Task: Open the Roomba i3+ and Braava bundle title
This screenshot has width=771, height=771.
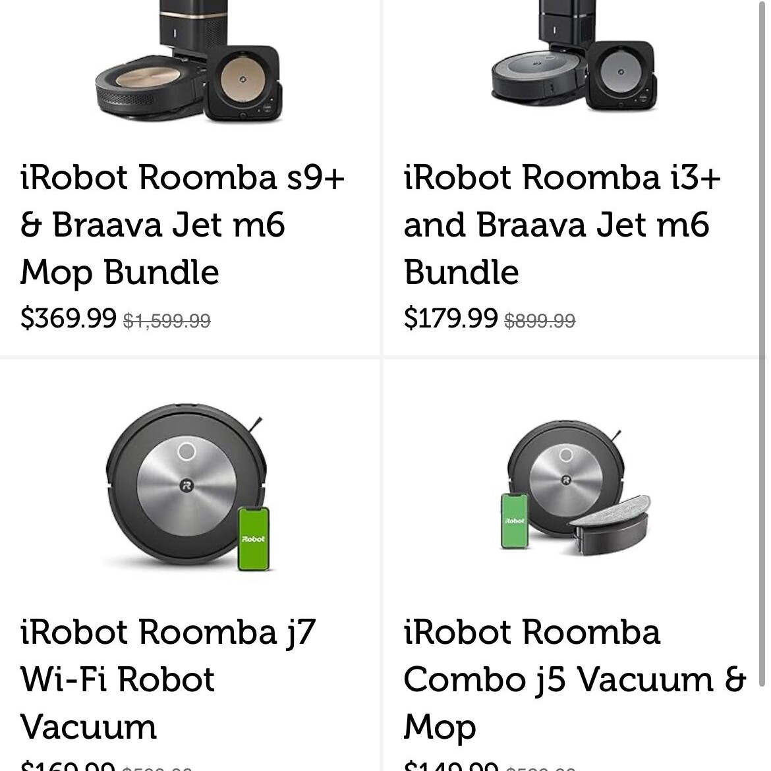Action: click(562, 225)
